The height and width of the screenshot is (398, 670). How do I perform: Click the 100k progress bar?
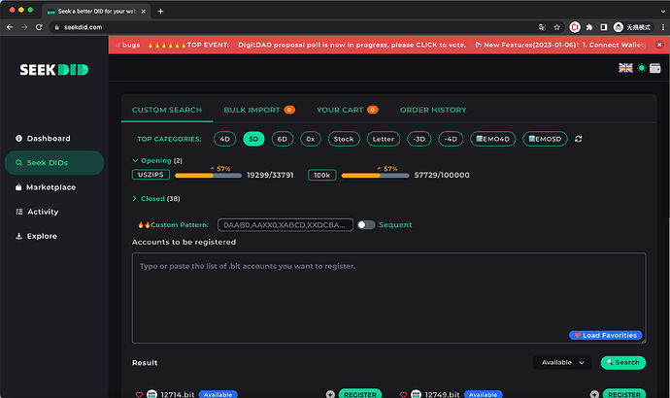click(375, 176)
